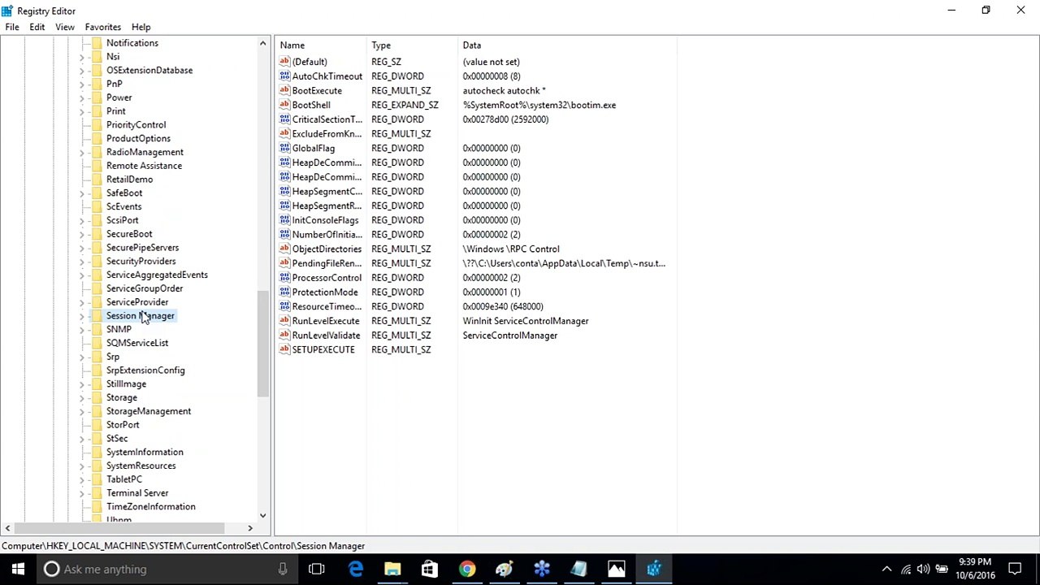Select the Notifications key
The height and width of the screenshot is (585, 1040).
(132, 43)
